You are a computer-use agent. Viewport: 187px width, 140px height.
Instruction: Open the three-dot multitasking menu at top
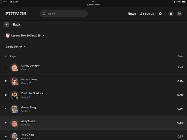93,2
